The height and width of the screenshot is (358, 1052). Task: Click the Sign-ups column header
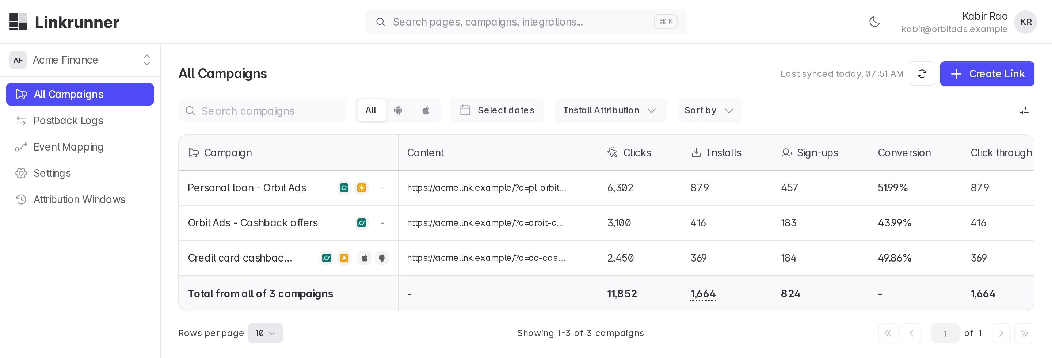[809, 153]
